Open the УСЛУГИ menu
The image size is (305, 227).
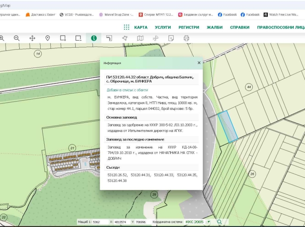[163, 27]
